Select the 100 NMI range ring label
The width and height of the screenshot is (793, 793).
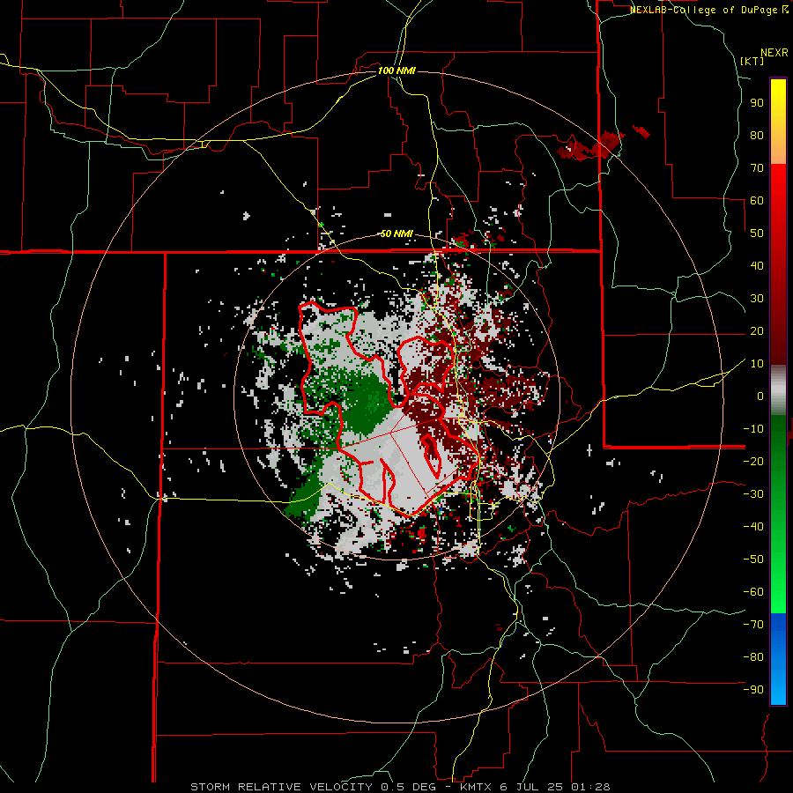coord(396,70)
